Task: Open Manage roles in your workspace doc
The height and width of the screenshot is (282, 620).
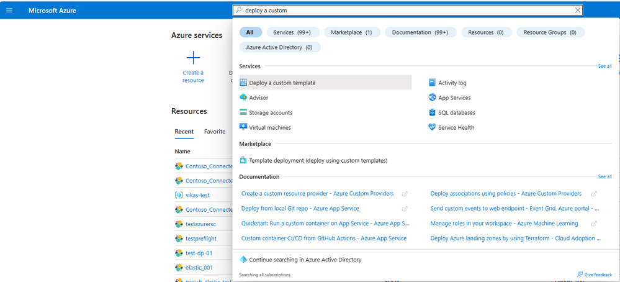Action: (x=504, y=224)
